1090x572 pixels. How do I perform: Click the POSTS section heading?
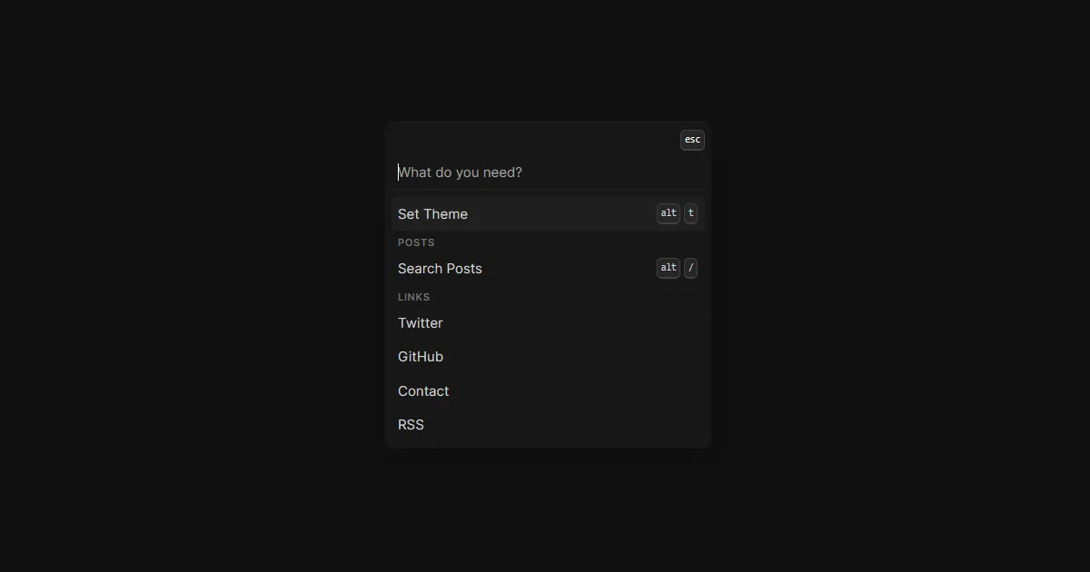(x=416, y=242)
